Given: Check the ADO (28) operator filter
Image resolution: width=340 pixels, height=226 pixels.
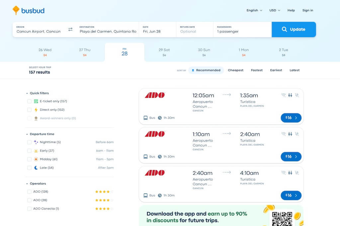Looking at the screenshot, I should (29, 200).
